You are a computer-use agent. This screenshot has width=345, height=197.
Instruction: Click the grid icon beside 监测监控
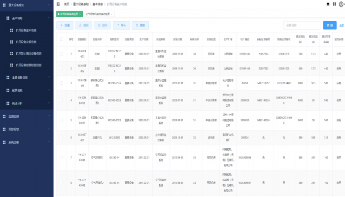pyautogui.click(x=4, y=116)
